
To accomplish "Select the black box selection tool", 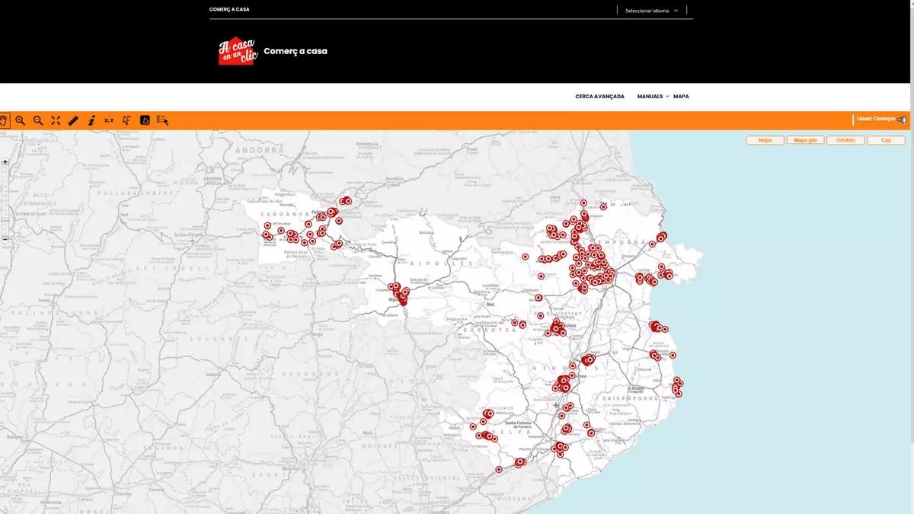I will point(145,120).
